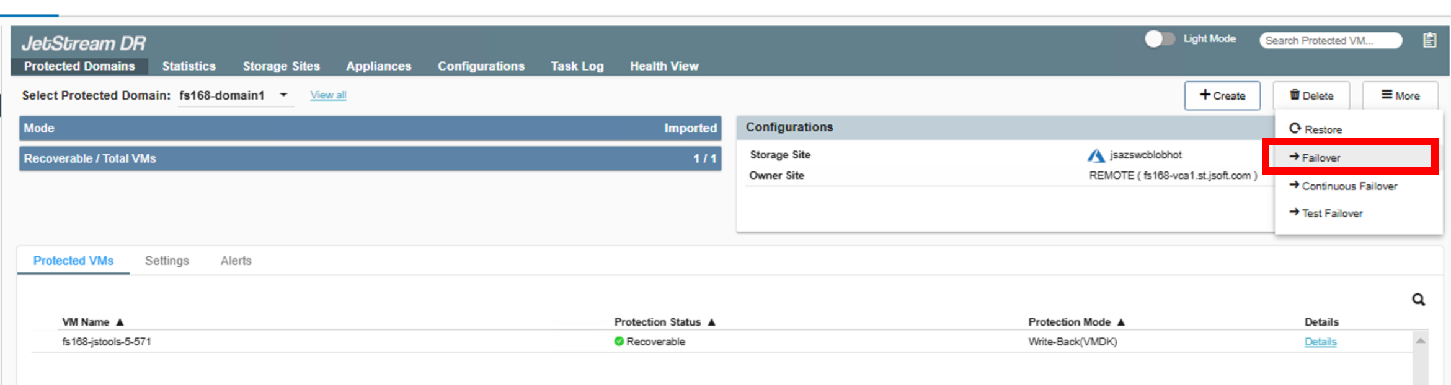Click the Delete button

(x=1311, y=96)
